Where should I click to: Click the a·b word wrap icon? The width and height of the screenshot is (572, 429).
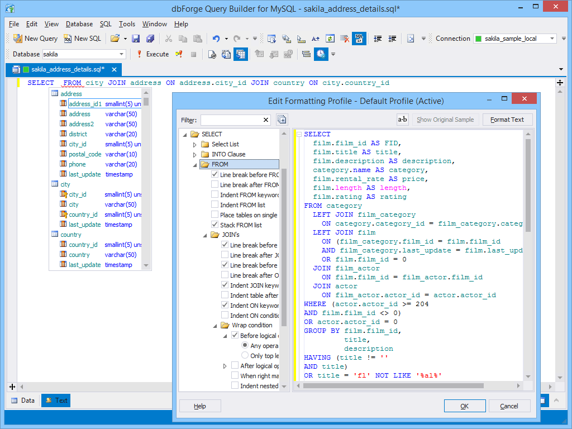(x=402, y=120)
